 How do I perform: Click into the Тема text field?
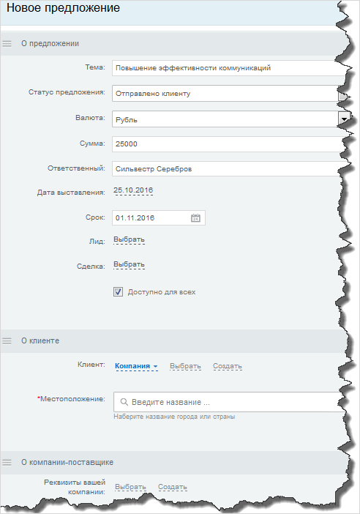pos(229,68)
